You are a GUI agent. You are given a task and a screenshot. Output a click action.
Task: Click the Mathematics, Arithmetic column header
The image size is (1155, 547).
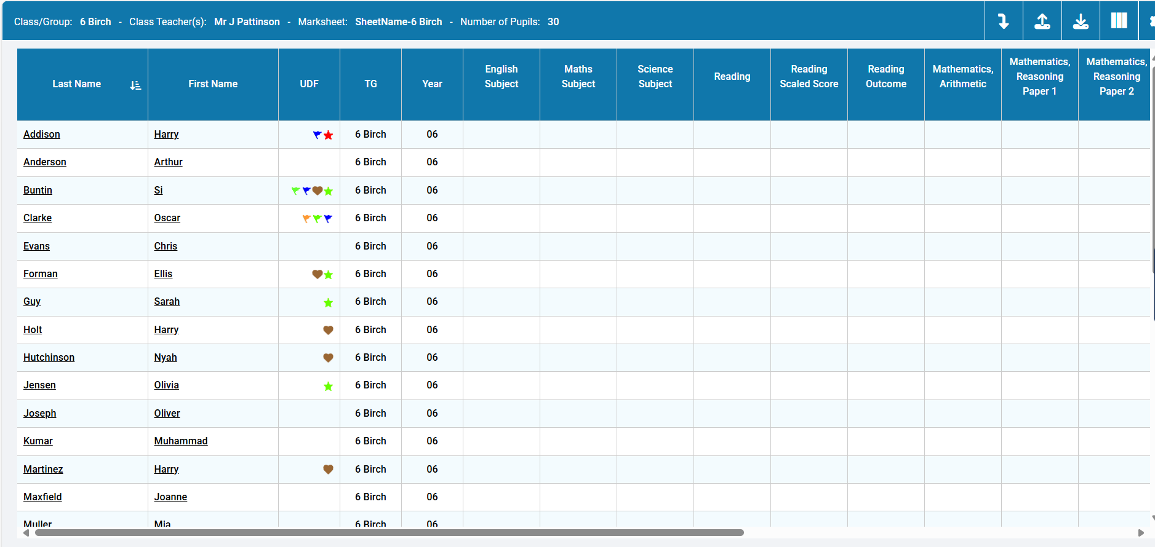tap(962, 77)
